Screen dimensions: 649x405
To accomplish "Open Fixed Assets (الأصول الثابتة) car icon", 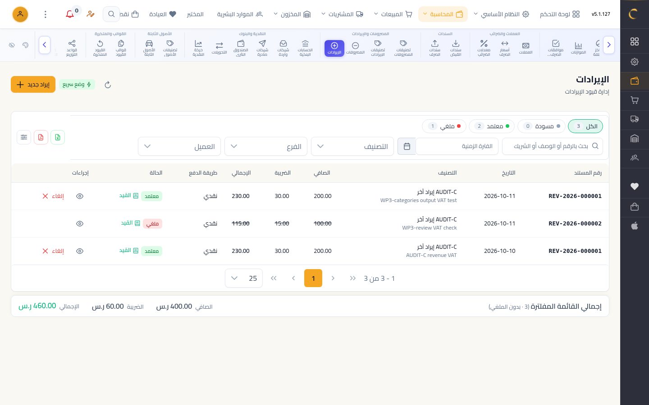I will (149, 48).
